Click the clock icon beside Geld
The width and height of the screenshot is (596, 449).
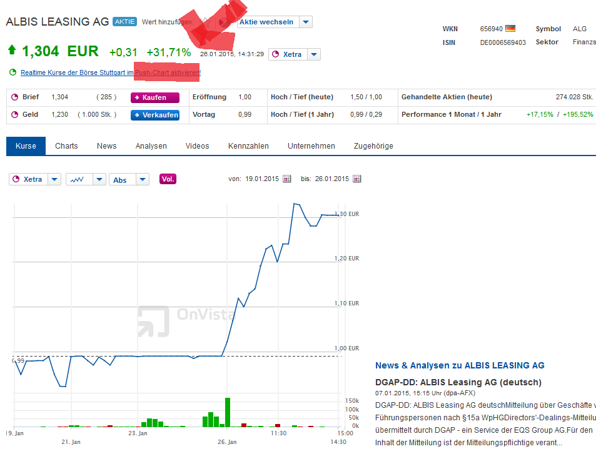15,114
